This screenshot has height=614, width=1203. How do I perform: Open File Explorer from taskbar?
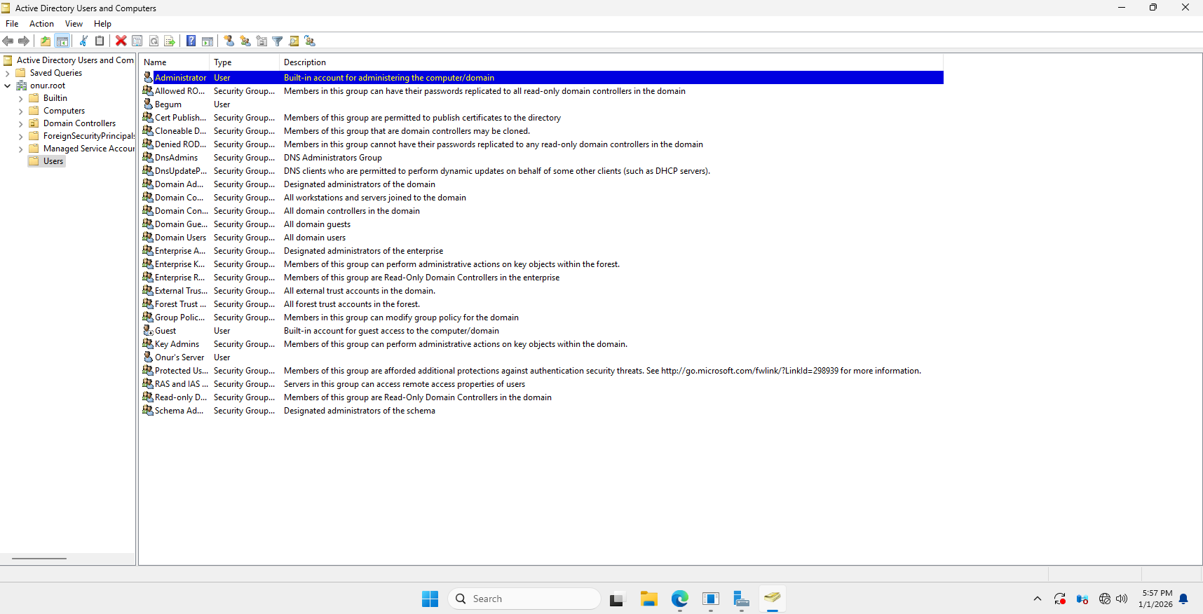[x=648, y=599]
